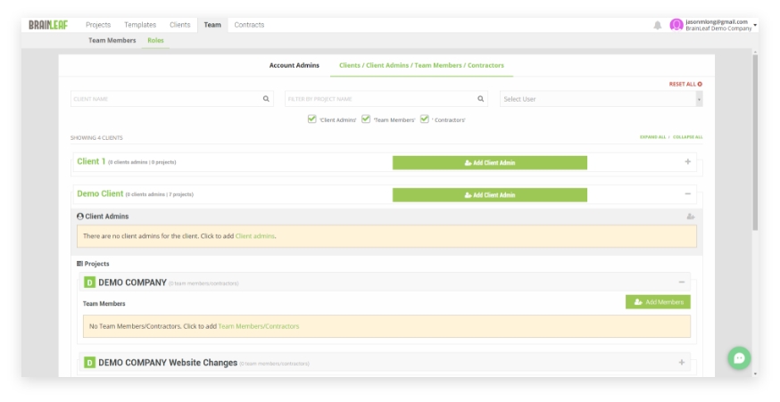The height and width of the screenshot is (402, 780).
Task: Click the Client Name search magnifier icon
Action: point(266,99)
